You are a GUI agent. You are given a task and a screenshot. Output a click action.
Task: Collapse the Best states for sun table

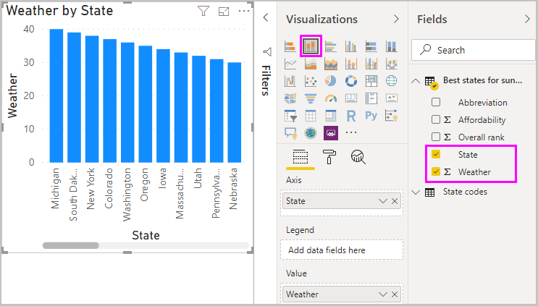click(416, 81)
